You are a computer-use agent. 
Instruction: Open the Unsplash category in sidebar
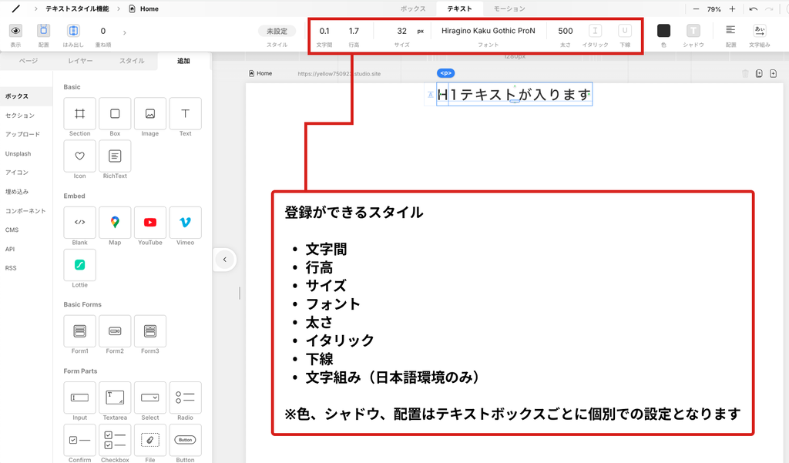pyautogui.click(x=18, y=153)
